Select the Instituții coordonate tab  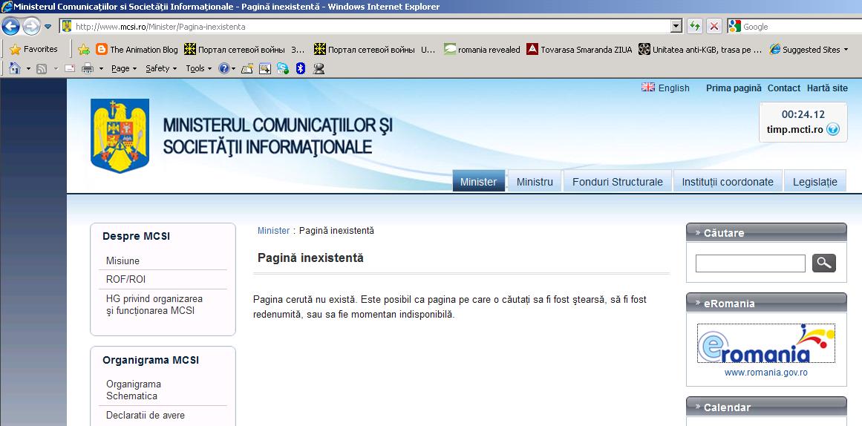[x=728, y=181]
